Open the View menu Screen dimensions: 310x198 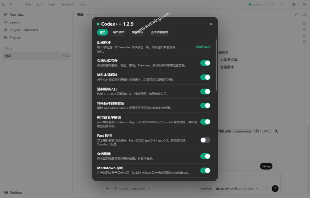click(x=52, y=4)
